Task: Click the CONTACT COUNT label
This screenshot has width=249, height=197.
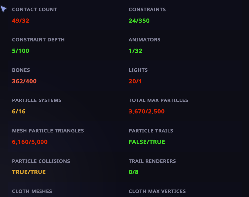Action: click(35, 10)
